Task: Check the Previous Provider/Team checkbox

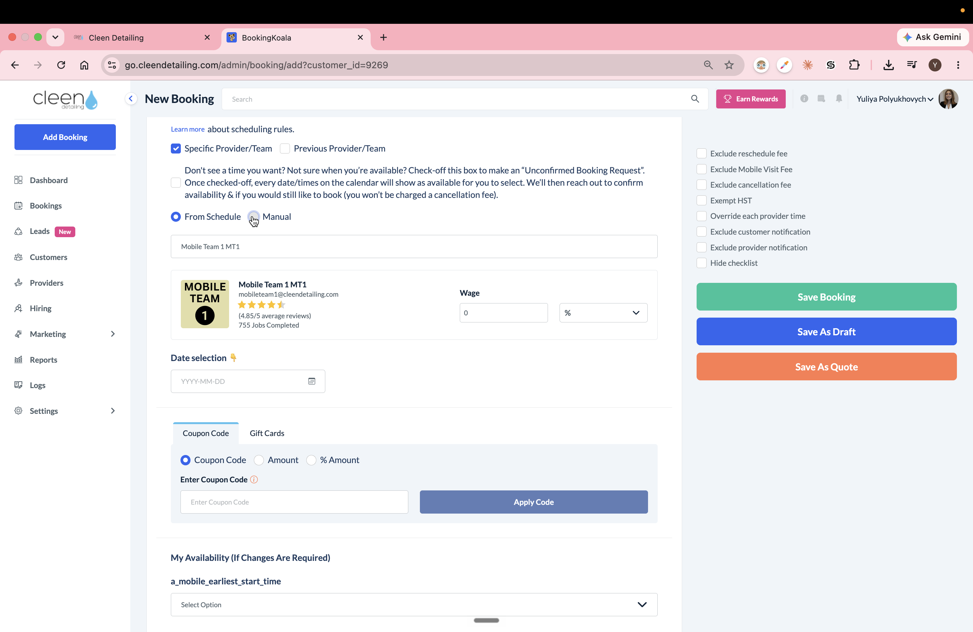Action: 285,148
